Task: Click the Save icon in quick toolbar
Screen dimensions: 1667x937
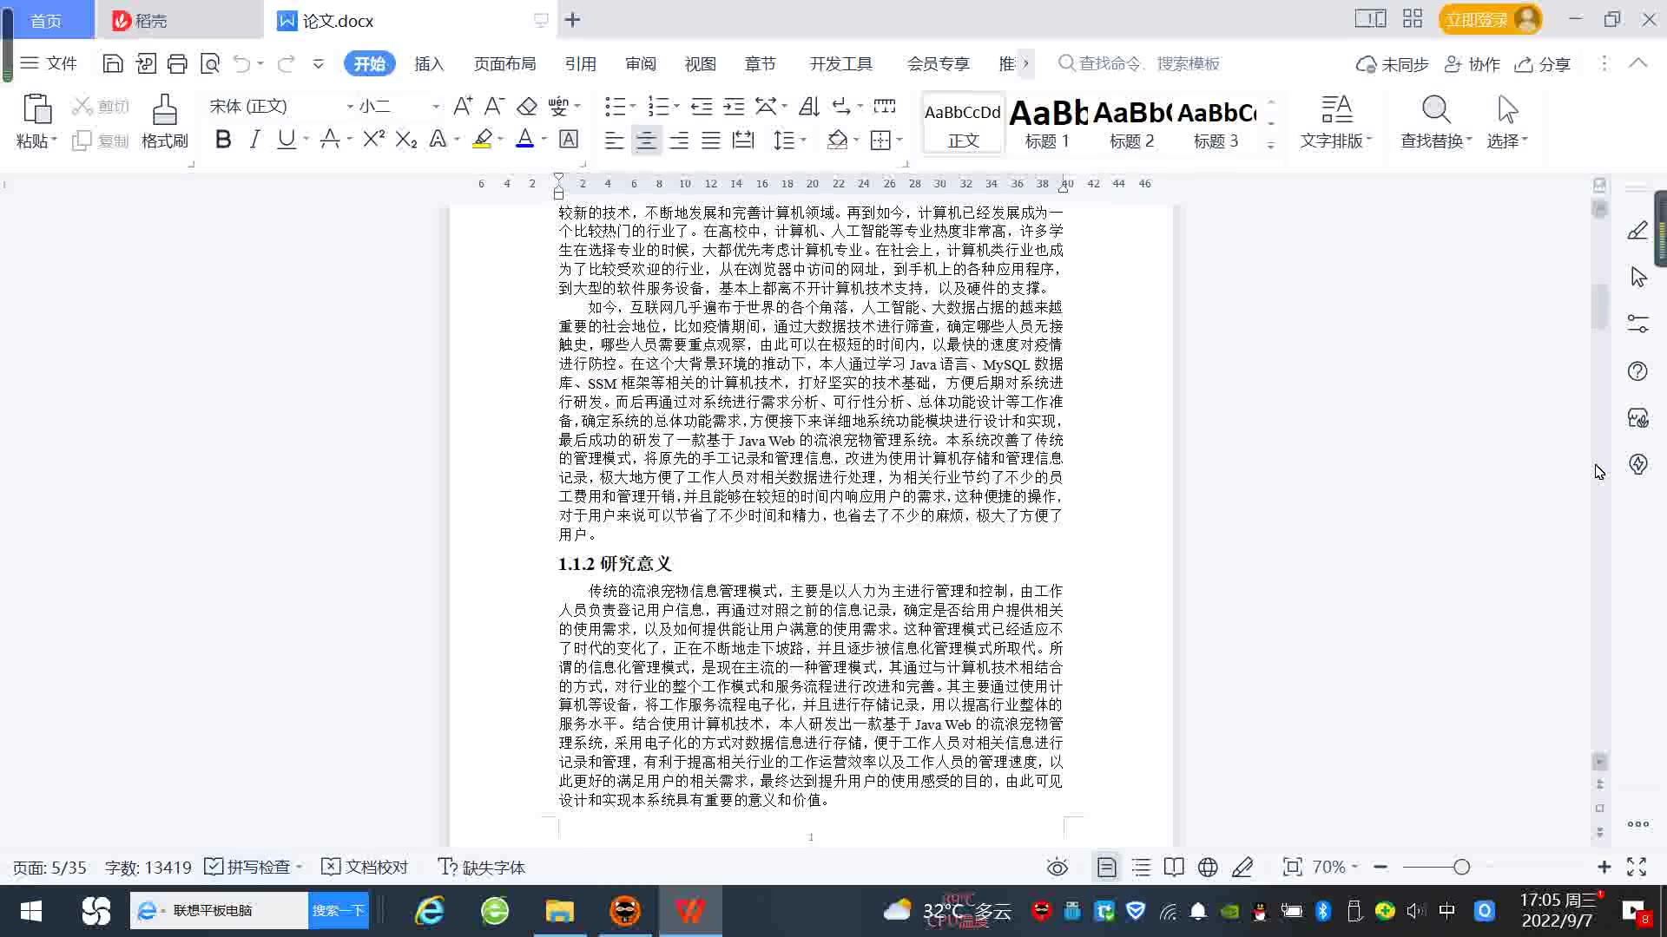Action: pyautogui.click(x=112, y=63)
